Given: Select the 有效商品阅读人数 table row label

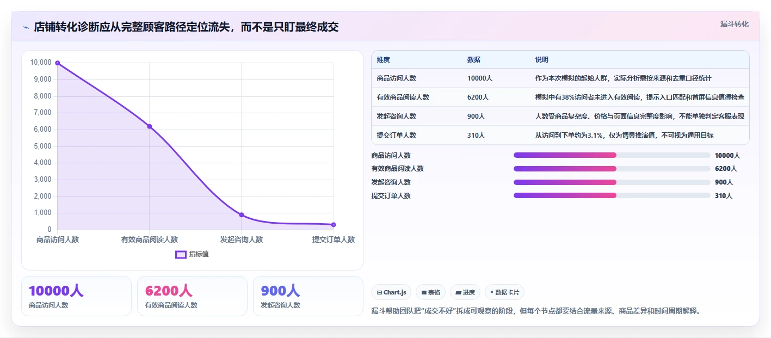Looking at the screenshot, I should click(x=403, y=97).
